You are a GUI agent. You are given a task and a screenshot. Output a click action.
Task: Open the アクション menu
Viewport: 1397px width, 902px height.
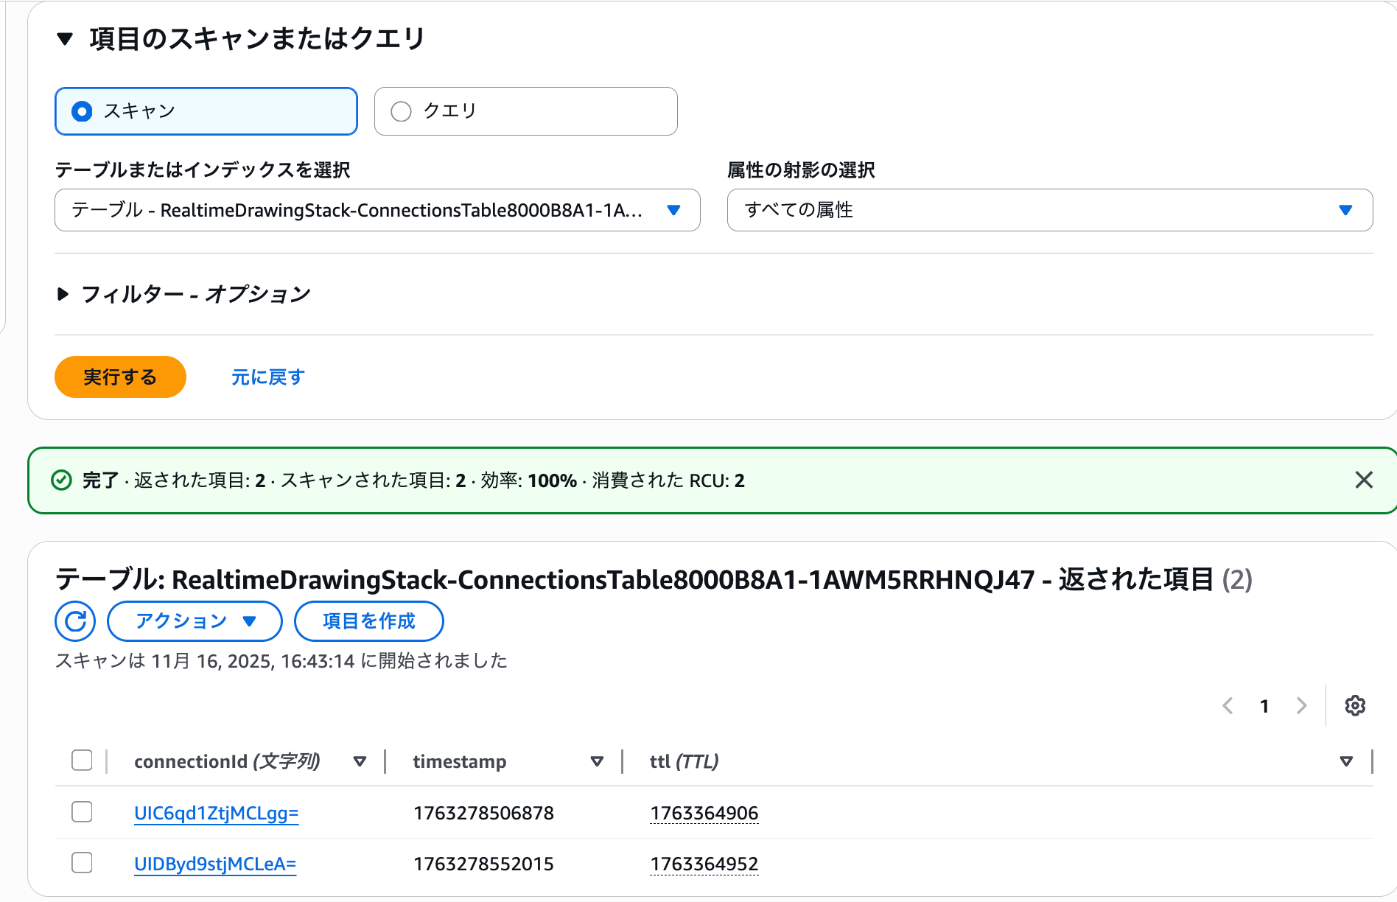194,621
